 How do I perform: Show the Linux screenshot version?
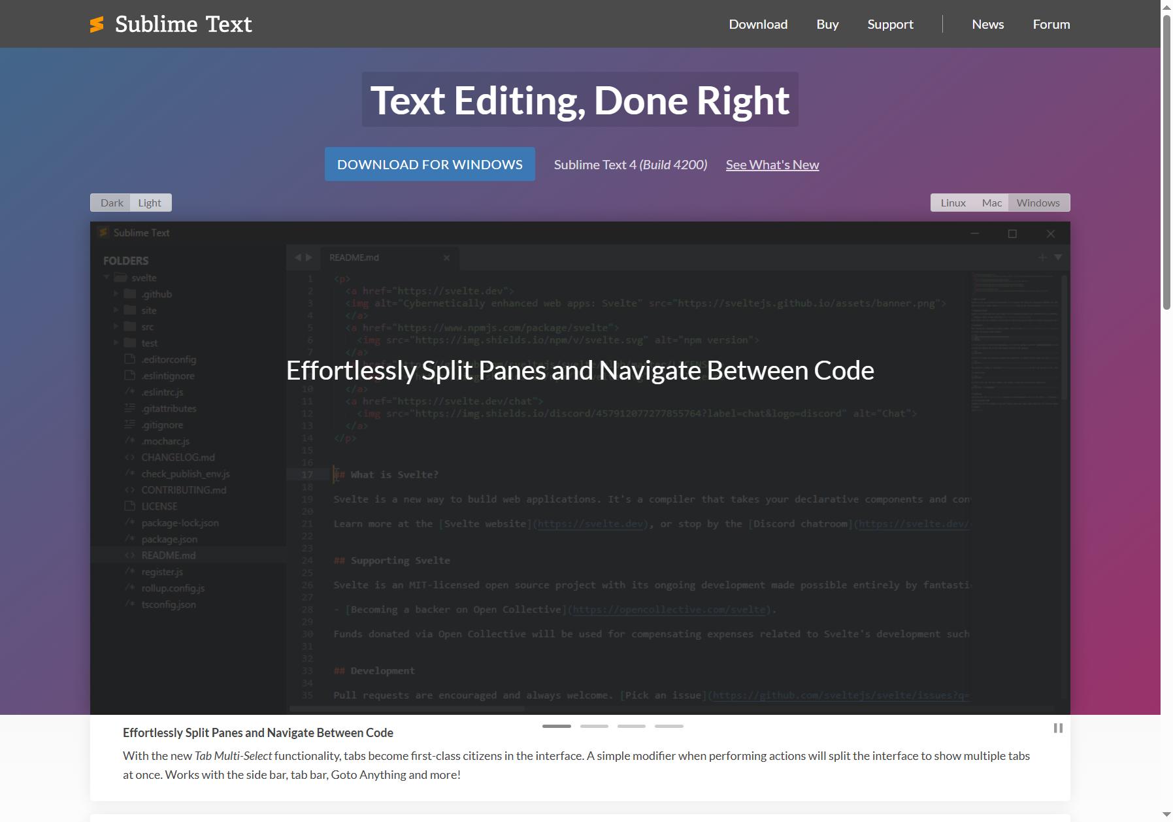click(953, 203)
